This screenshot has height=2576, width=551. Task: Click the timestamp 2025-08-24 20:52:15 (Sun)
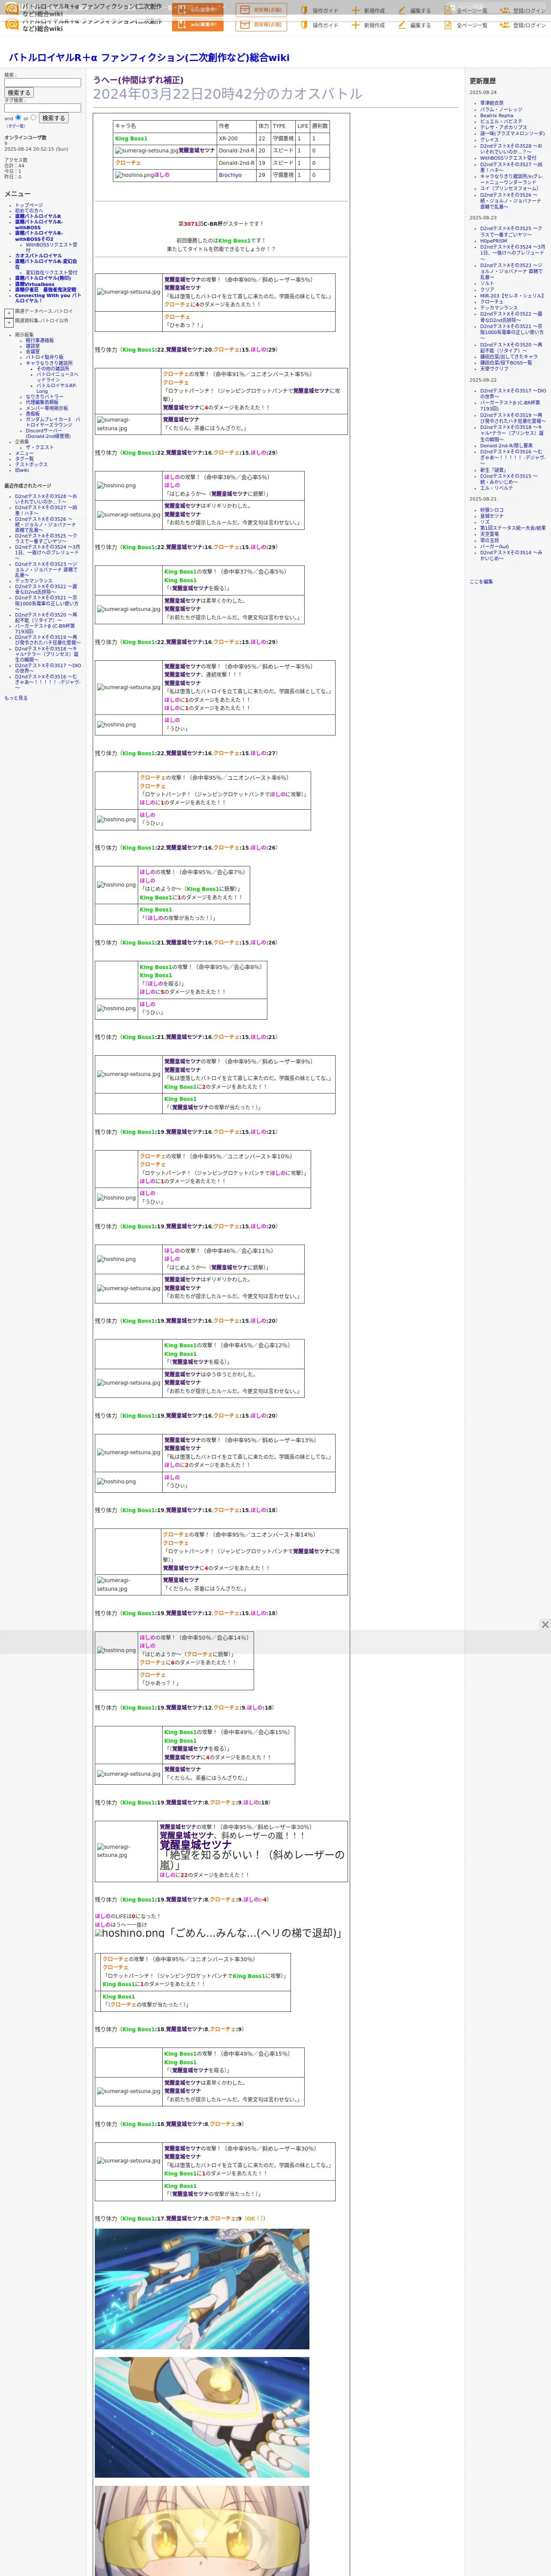[36, 150]
